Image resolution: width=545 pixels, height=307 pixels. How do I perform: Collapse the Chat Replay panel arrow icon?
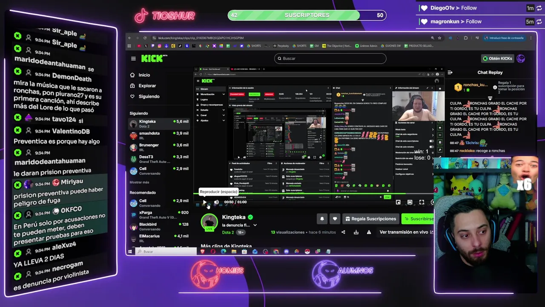click(450, 72)
